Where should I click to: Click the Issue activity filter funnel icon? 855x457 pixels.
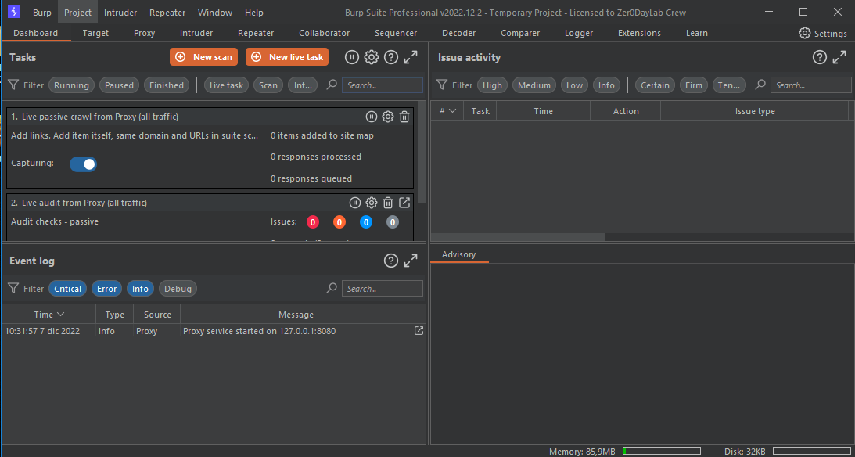click(x=442, y=85)
